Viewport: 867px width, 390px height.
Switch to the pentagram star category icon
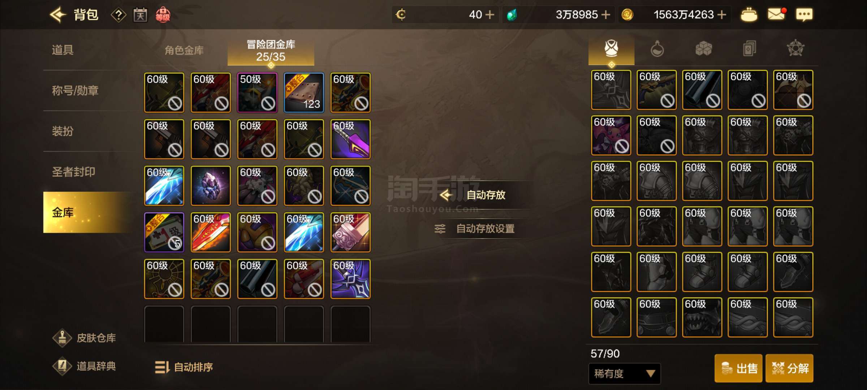795,48
